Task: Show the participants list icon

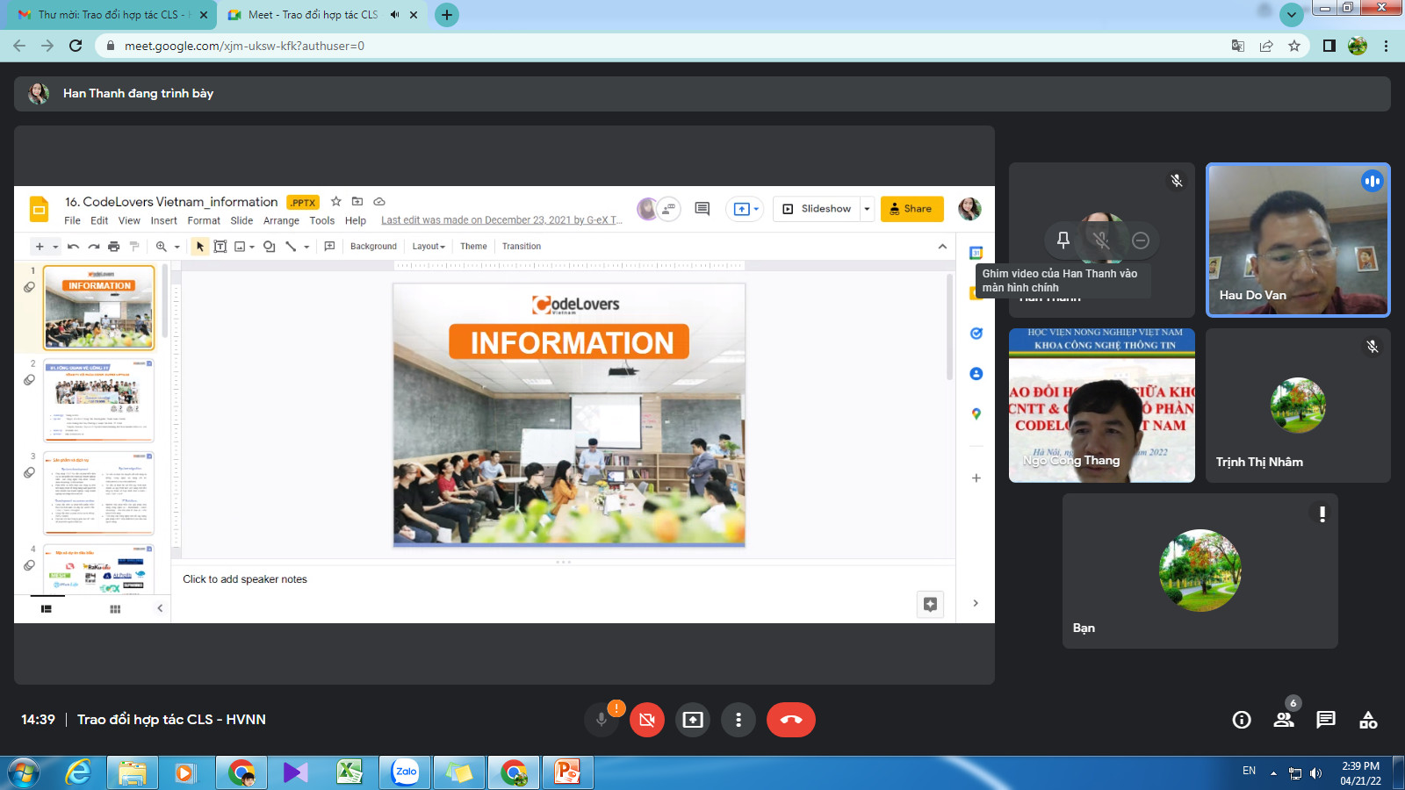Action: 1283,720
